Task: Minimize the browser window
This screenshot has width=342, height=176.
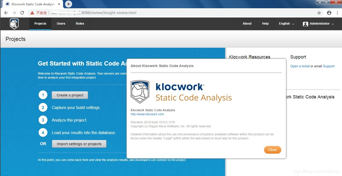Action: (x=319, y=2)
